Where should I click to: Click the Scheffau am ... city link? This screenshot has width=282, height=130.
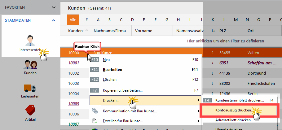(262, 63)
